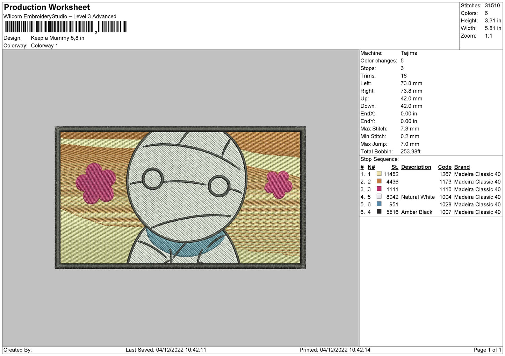
Task: Click the Brand column header
Action: coord(462,167)
